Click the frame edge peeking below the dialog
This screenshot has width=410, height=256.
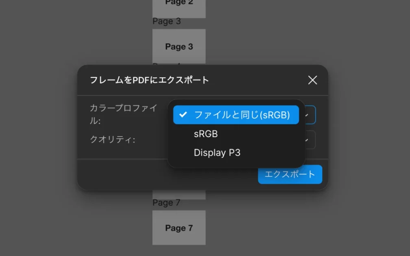(179, 195)
